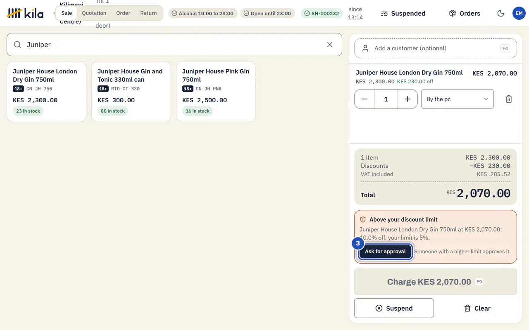Click the Above your discount limit heading
This screenshot has width=529, height=330.
tap(403, 219)
